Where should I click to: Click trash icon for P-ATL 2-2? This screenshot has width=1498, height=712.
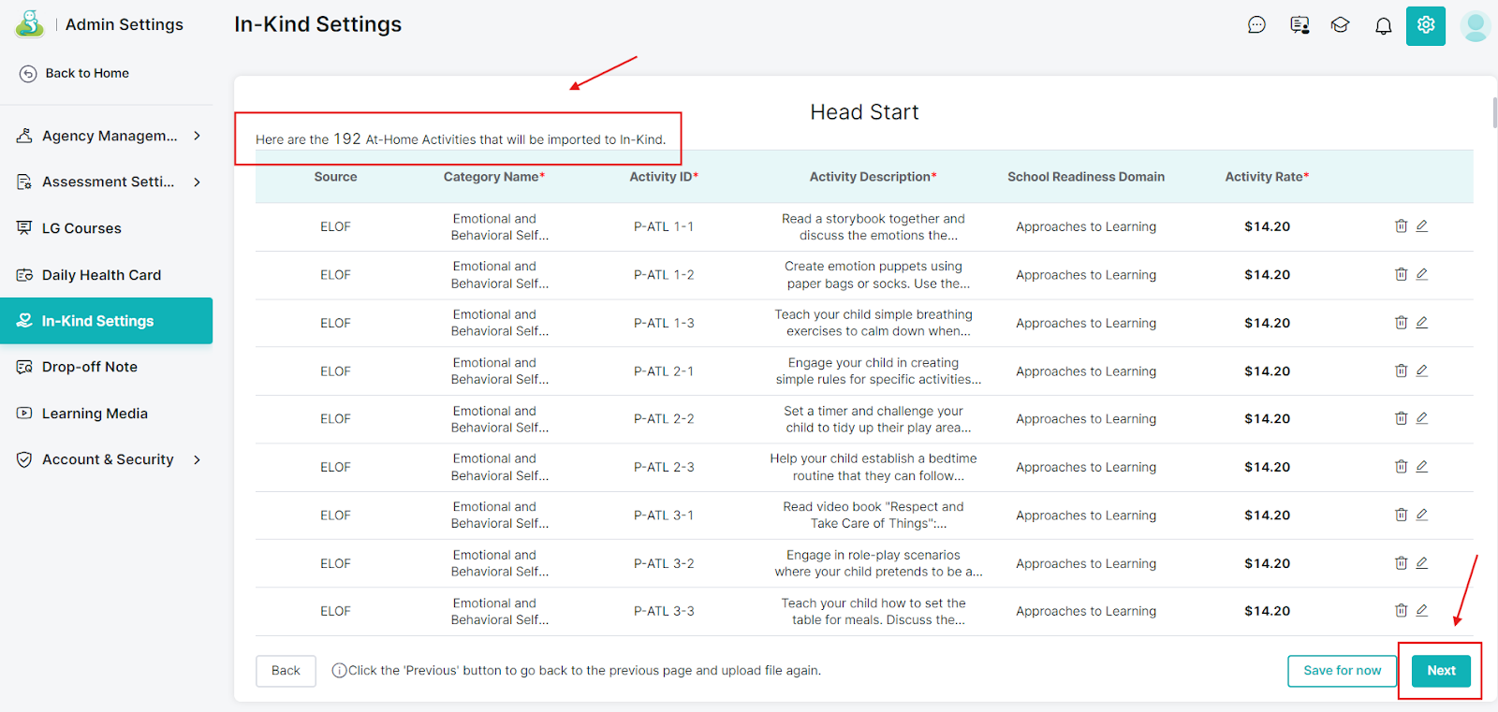click(x=1401, y=418)
